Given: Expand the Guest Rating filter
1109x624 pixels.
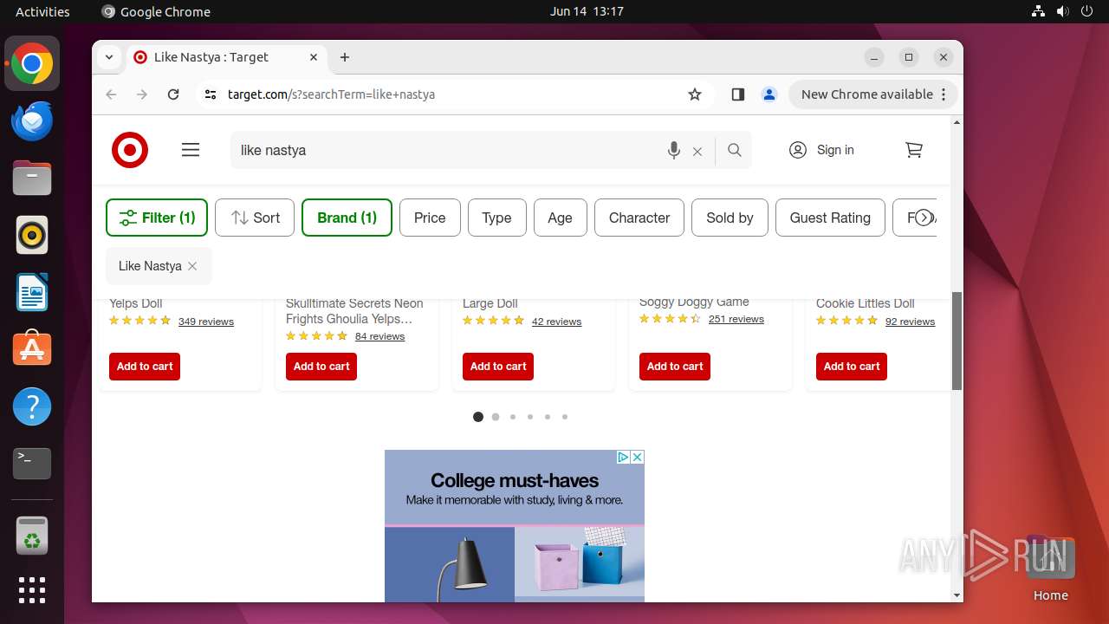Looking at the screenshot, I should 830,218.
